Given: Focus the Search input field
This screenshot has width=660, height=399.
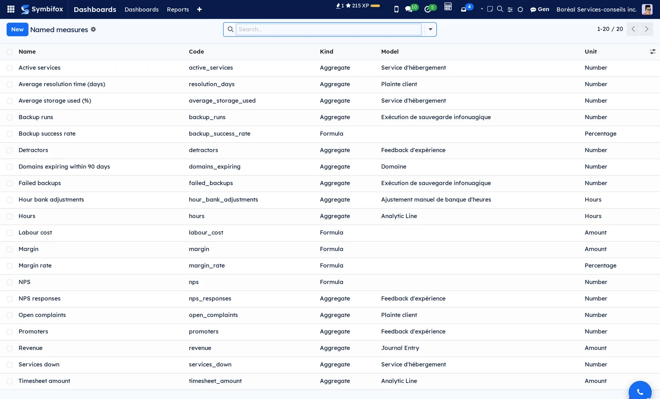Looking at the screenshot, I should tap(329, 29).
